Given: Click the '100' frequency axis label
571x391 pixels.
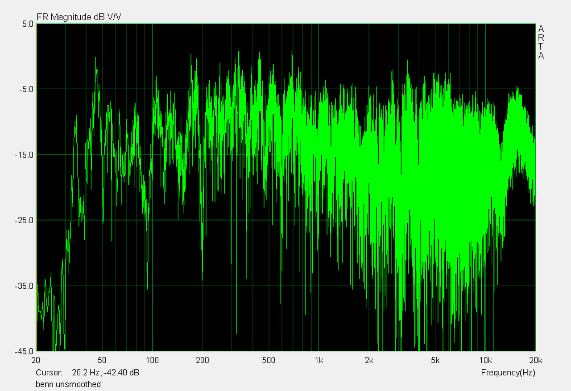Looking at the screenshot, I should tap(153, 361).
